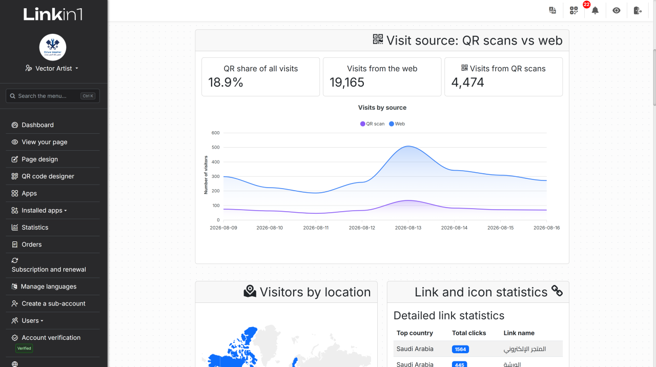Open the QR code icon in top bar
Image resolution: width=656 pixels, height=367 pixels.
point(573,10)
